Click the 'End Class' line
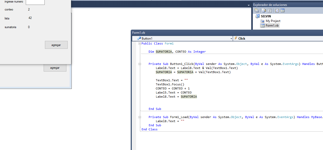The width and height of the screenshot is (323, 150). 150,129
